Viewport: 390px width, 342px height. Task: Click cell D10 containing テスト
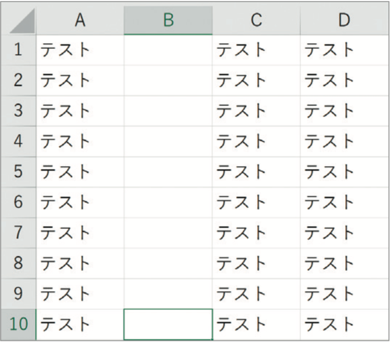tap(344, 325)
